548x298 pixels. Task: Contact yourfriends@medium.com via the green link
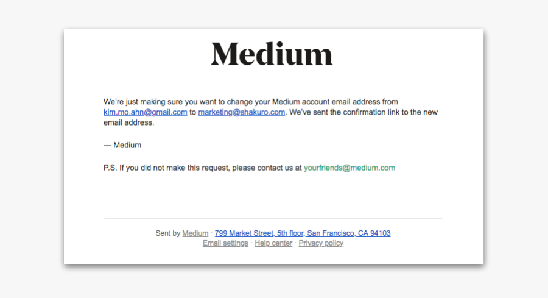click(x=350, y=168)
